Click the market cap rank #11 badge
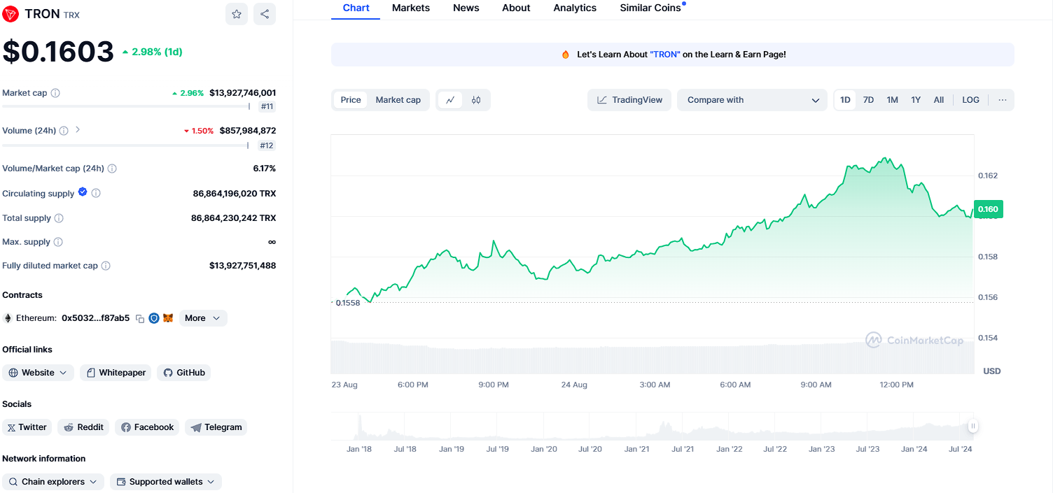This screenshot has height=493, width=1053. click(267, 107)
